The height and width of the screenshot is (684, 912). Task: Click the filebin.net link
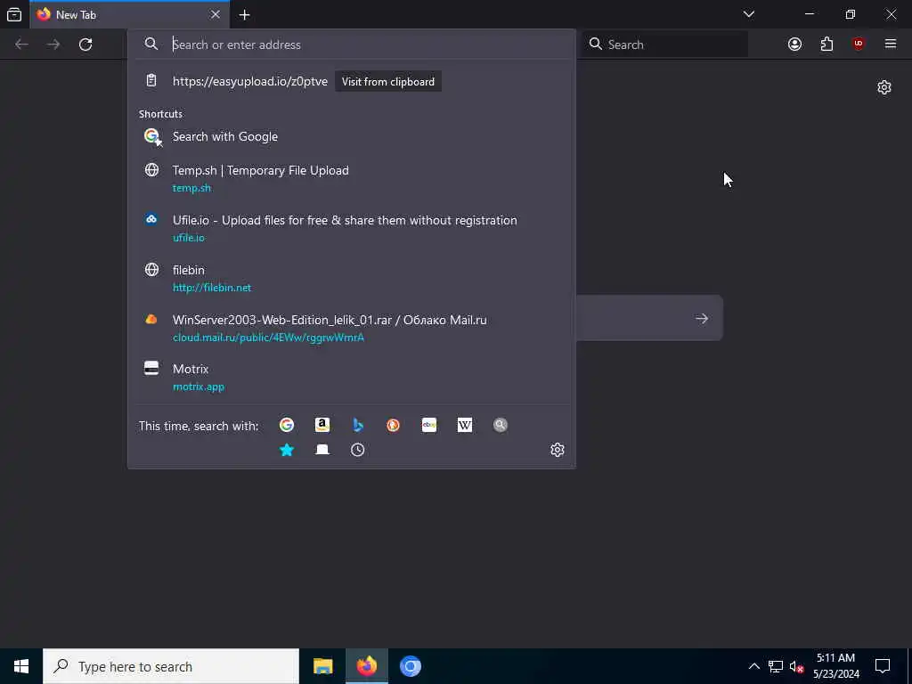tap(212, 288)
